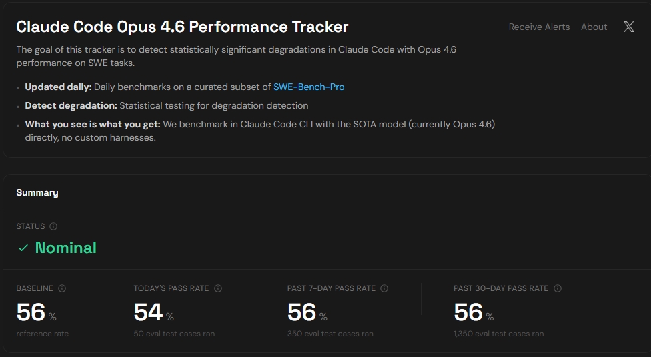Follow the SWE-Bench-Pro hyperlink
Image resolution: width=651 pixels, height=357 pixels.
309,87
